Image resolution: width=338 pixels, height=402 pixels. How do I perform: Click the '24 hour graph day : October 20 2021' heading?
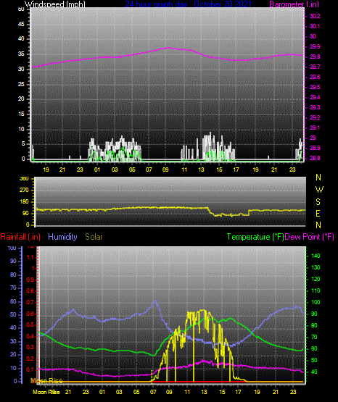click(188, 4)
